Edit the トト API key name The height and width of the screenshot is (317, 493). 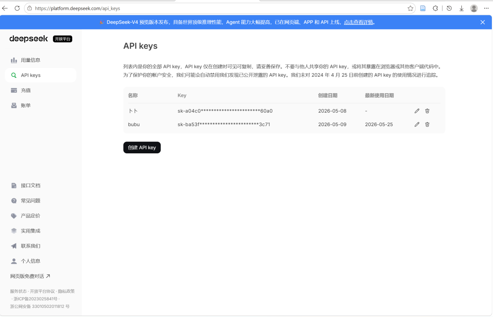[x=417, y=111]
